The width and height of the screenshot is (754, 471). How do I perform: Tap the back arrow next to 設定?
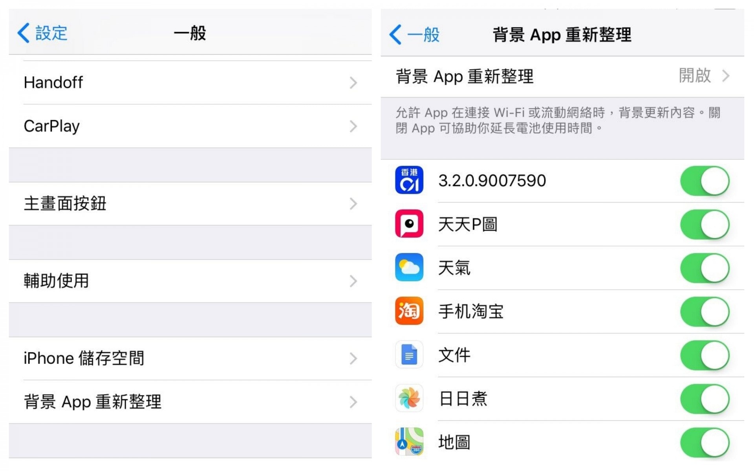click(24, 33)
